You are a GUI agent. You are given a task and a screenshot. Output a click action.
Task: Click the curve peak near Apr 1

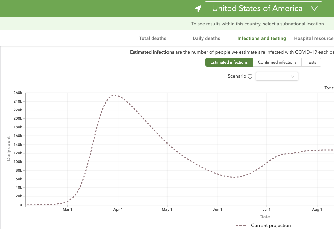(115, 95)
